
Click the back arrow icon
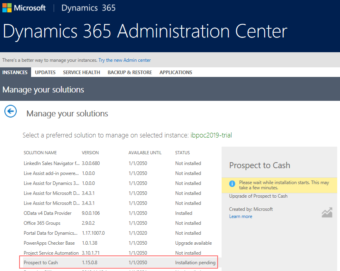pyautogui.click(x=11, y=111)
